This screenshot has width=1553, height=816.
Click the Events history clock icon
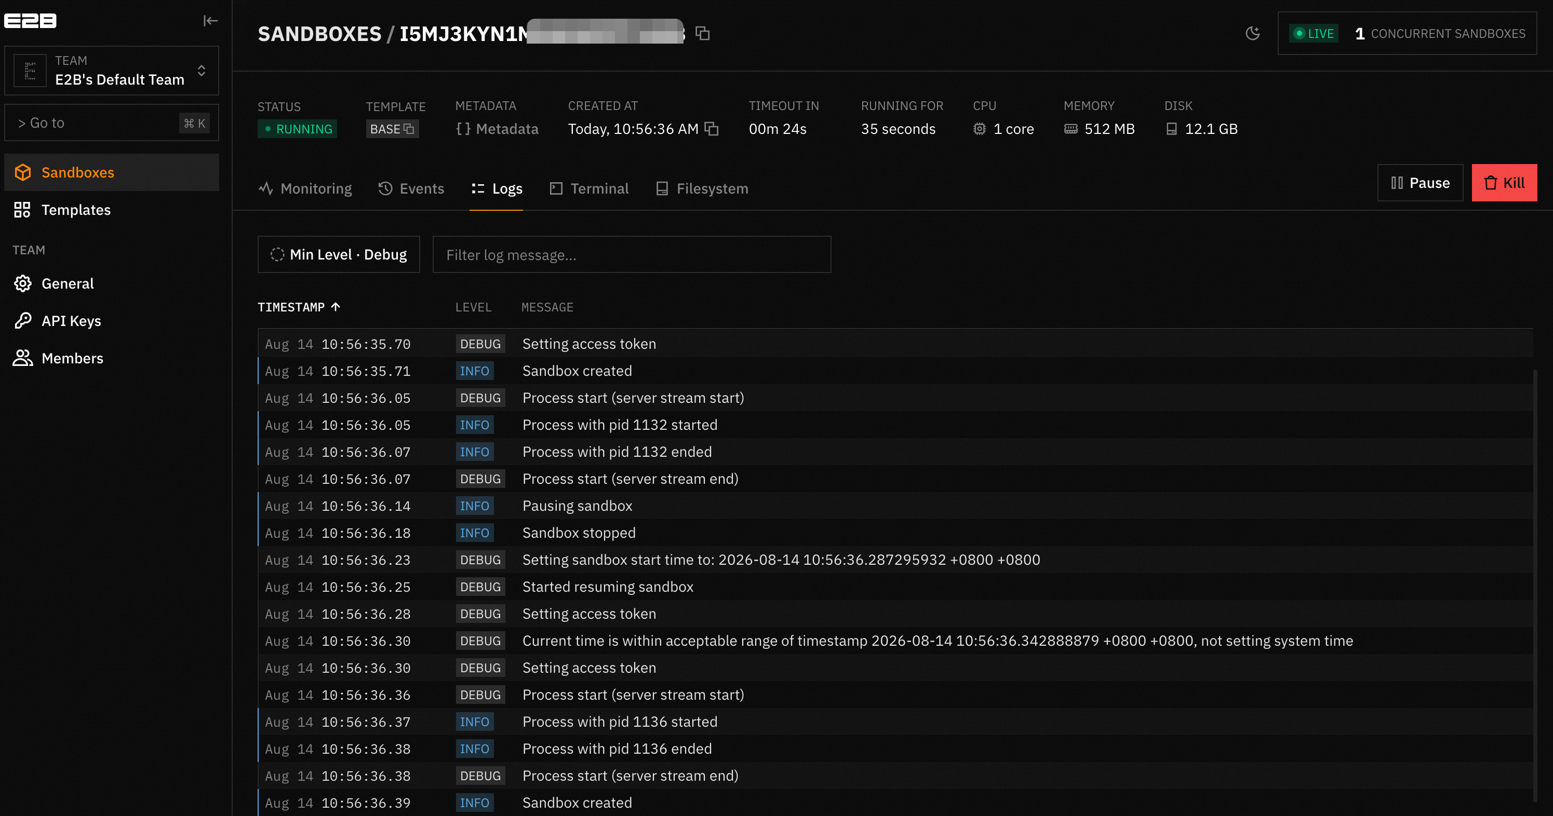385,188
